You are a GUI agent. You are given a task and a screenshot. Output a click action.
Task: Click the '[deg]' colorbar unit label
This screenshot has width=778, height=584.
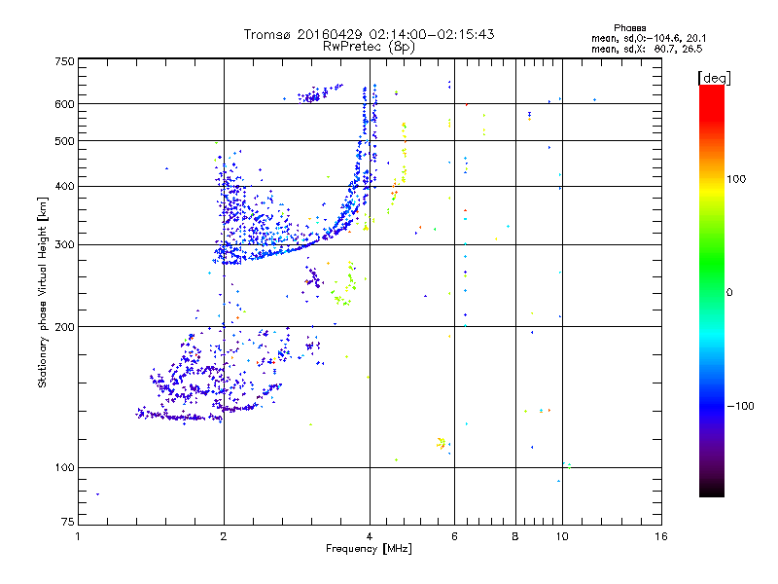tap(714, 78)
